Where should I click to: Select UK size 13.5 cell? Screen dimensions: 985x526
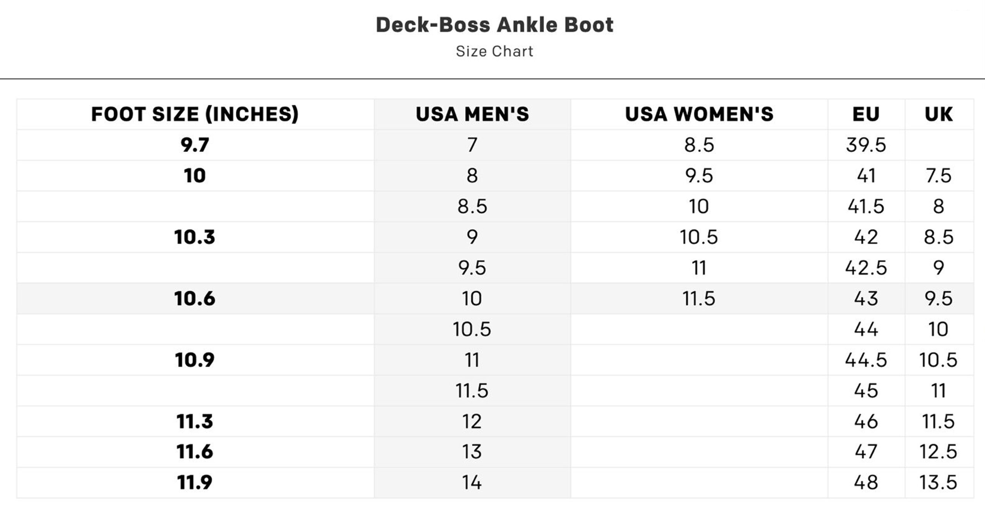coord(938,482)
